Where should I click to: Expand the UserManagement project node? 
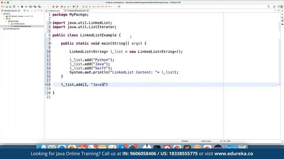tap(2, 29)
